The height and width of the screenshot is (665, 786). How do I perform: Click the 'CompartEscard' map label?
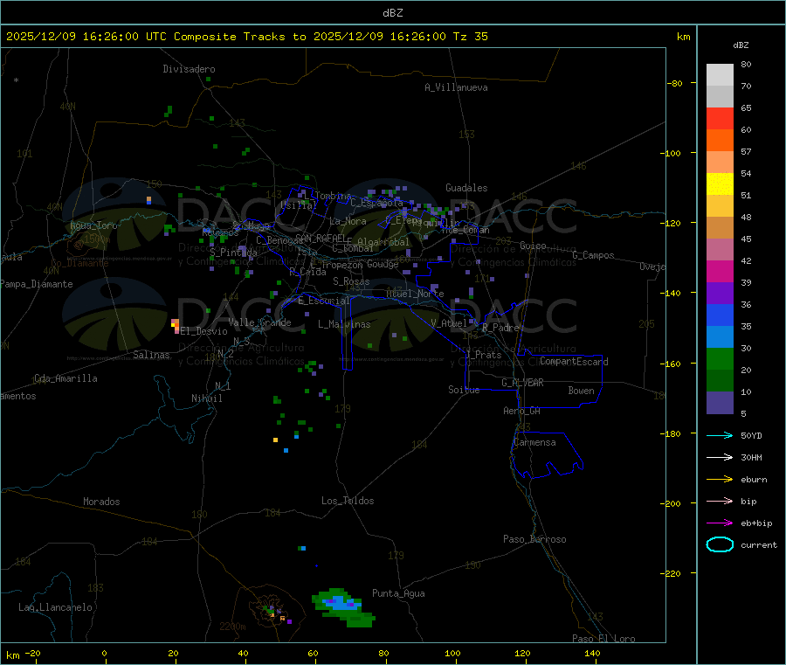(x=574, y=362)
